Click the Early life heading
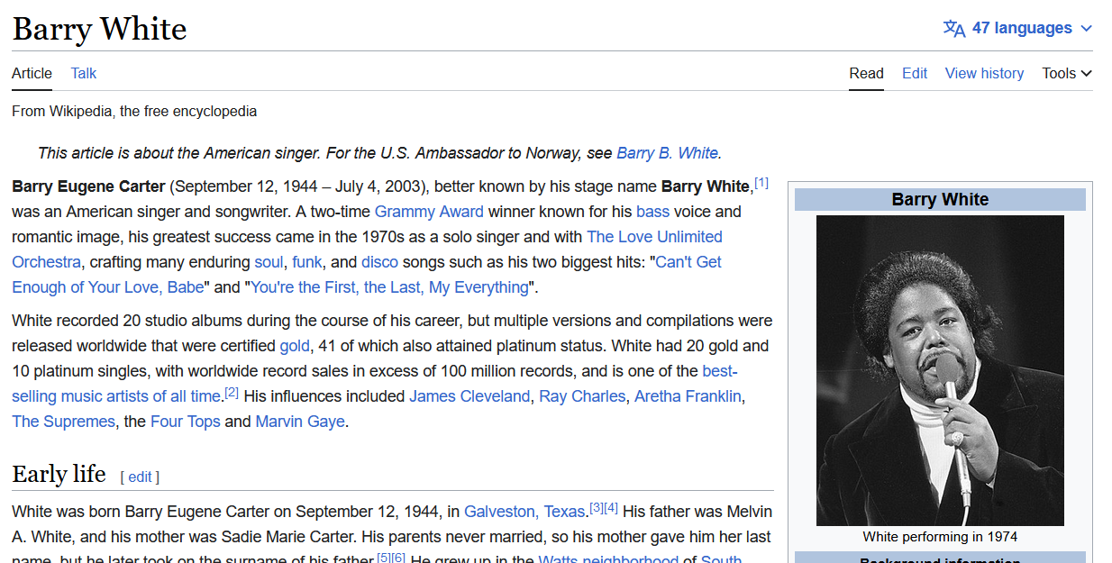 [x=59, y=474]
